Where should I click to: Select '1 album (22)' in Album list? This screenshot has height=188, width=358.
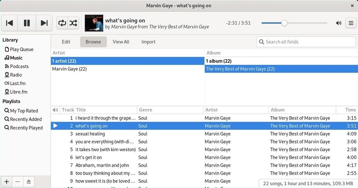point(281,61)
